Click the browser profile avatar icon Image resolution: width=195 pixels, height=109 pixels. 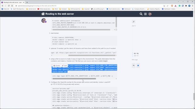pyautogui.click(x=189, y=6)
